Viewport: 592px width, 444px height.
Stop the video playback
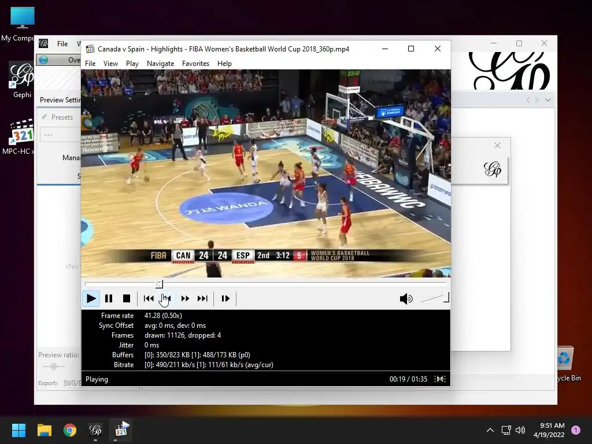click(x=127, y=299)
